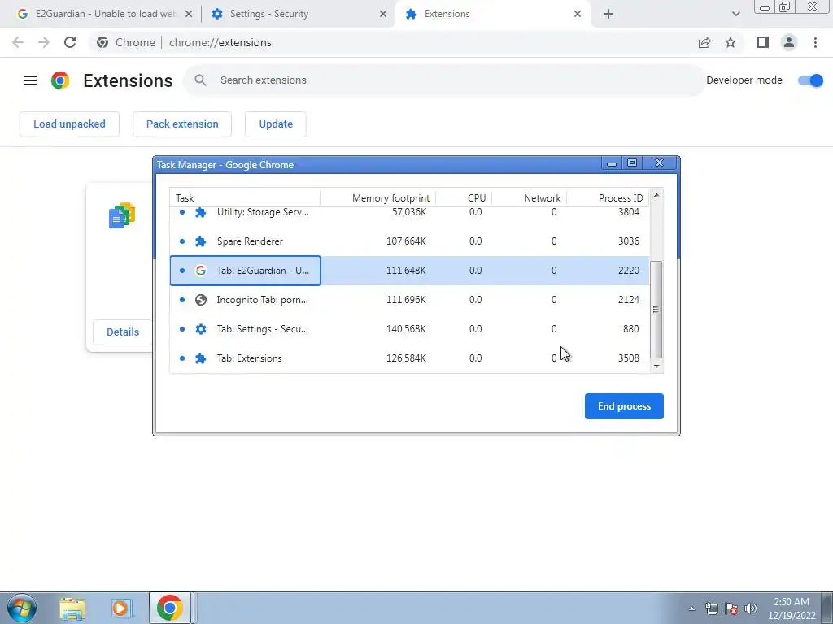This screenshot has width=833, height=624.
Task: Click the gear icon of Settings task
Action: (200, 328)
